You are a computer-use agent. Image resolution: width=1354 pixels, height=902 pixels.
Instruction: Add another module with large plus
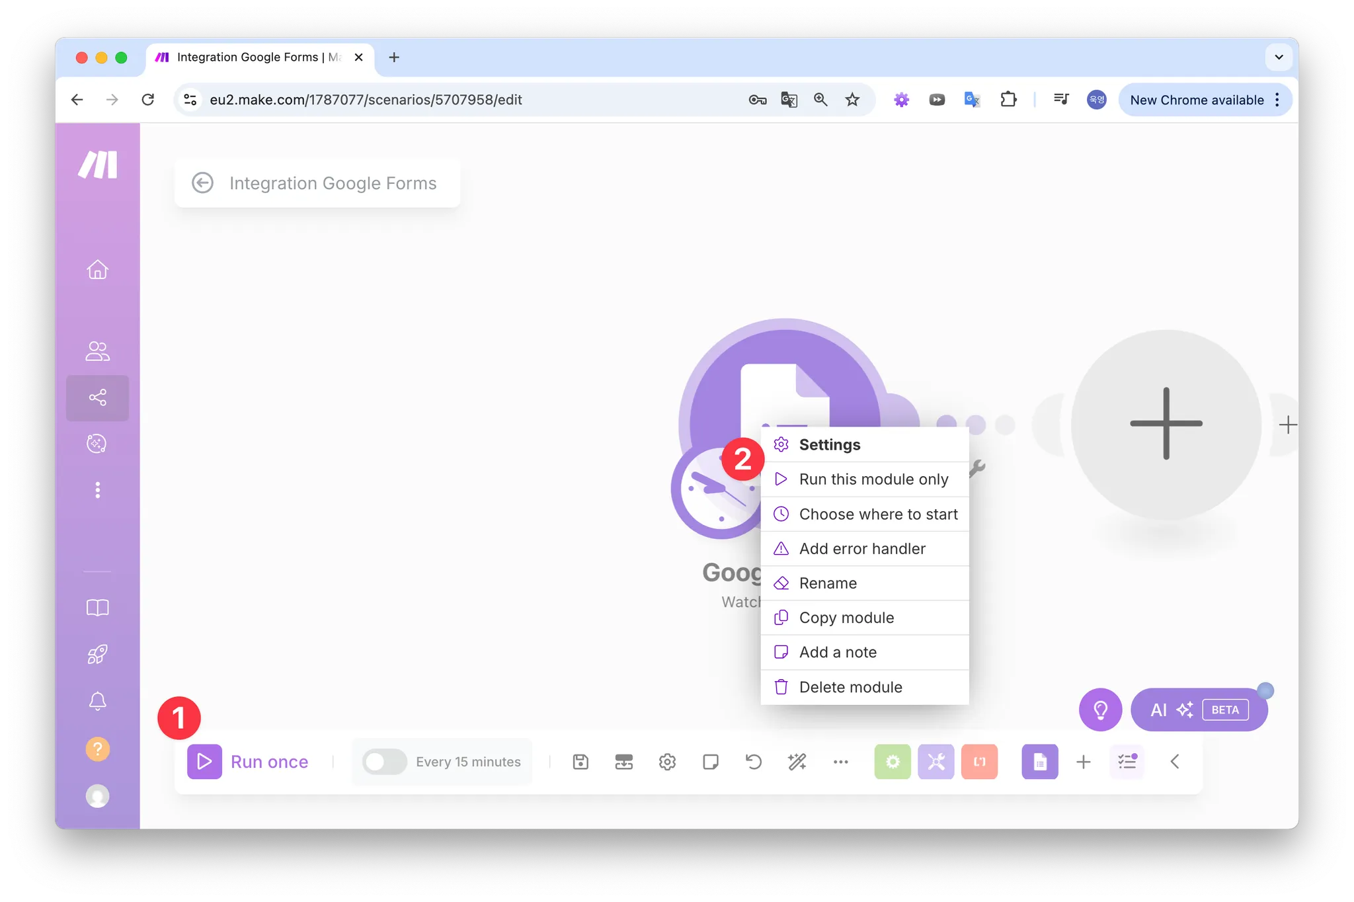[1166, 424]
